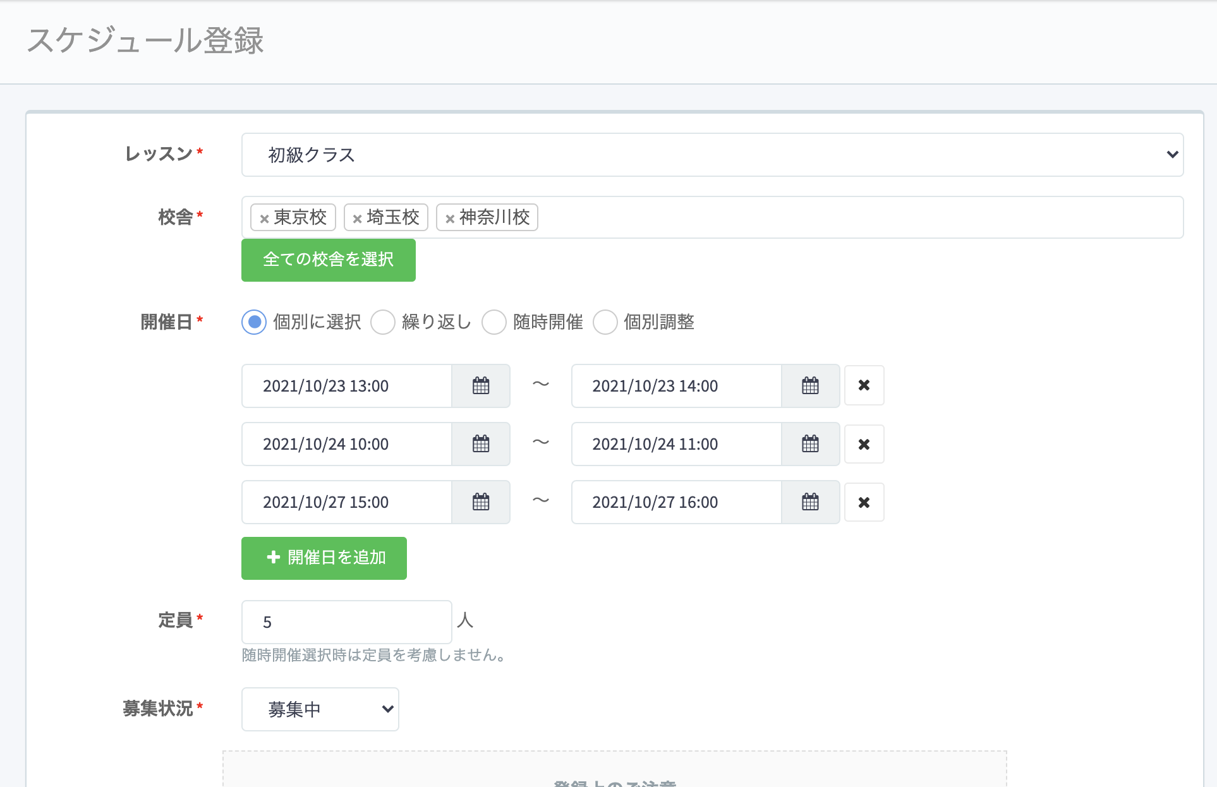Click the 2021/10/27 16:00 end date field
The width and height of the screenshot is (1217, 787).
676,502
